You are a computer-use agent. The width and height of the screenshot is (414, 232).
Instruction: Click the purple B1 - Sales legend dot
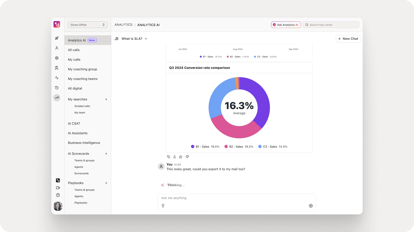click(x=192, y=147)
